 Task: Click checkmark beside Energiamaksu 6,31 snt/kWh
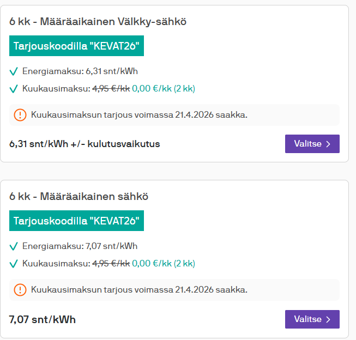(x=14, y=71)
